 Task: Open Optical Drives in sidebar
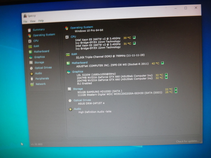pos(43,68)
